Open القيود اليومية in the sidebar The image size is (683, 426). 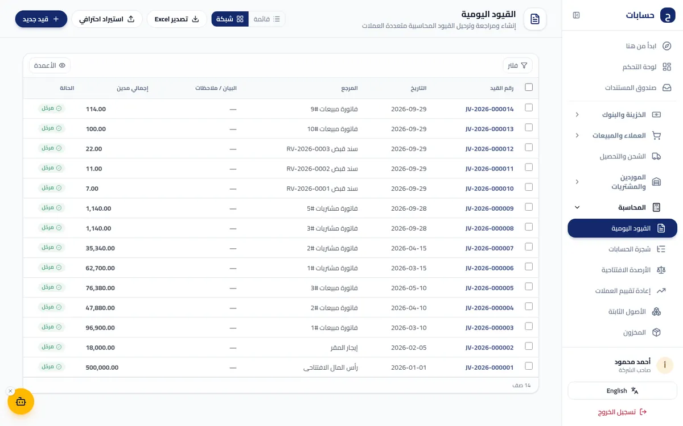[622, 228]
